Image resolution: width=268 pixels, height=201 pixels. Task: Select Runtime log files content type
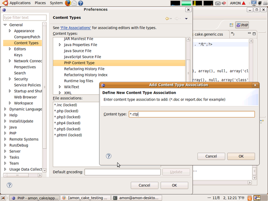click(x=79, y=81)
